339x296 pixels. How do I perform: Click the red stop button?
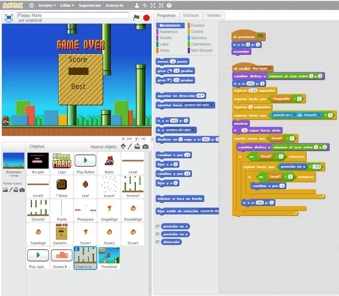147,18
